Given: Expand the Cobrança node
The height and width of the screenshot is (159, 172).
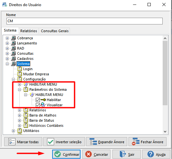Looking at the screenshot, I should pos(7,38).
